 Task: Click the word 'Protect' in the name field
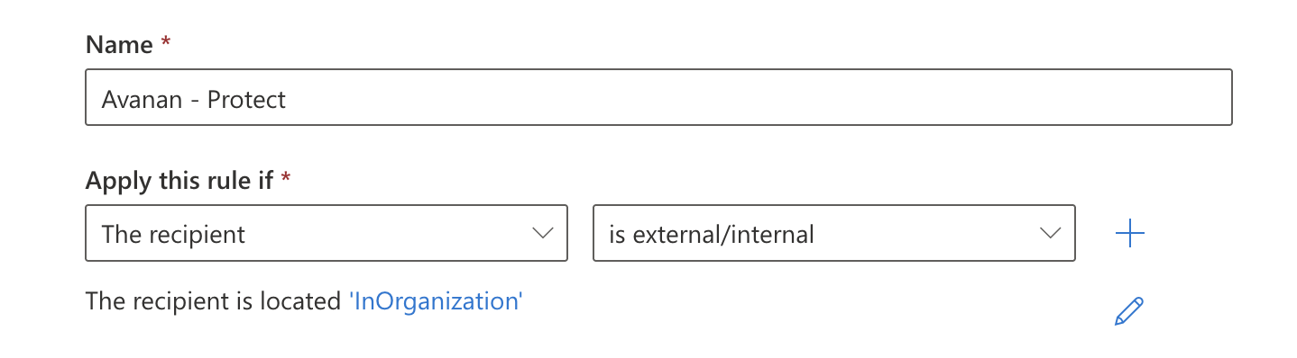click(246, 98)
